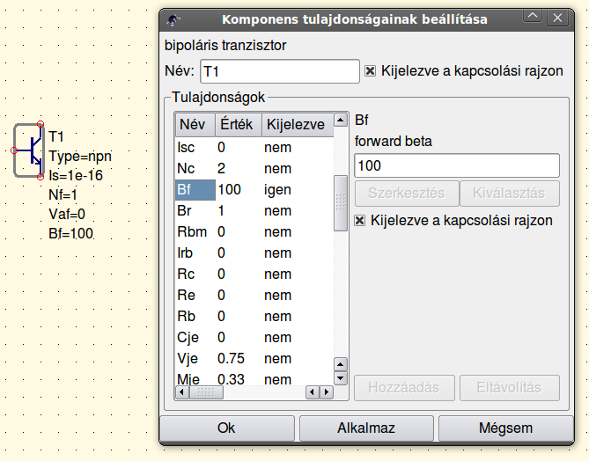Toggle name display checkbox next to T1 field
This screenshot has width=589, height=461.
[371, 70]
